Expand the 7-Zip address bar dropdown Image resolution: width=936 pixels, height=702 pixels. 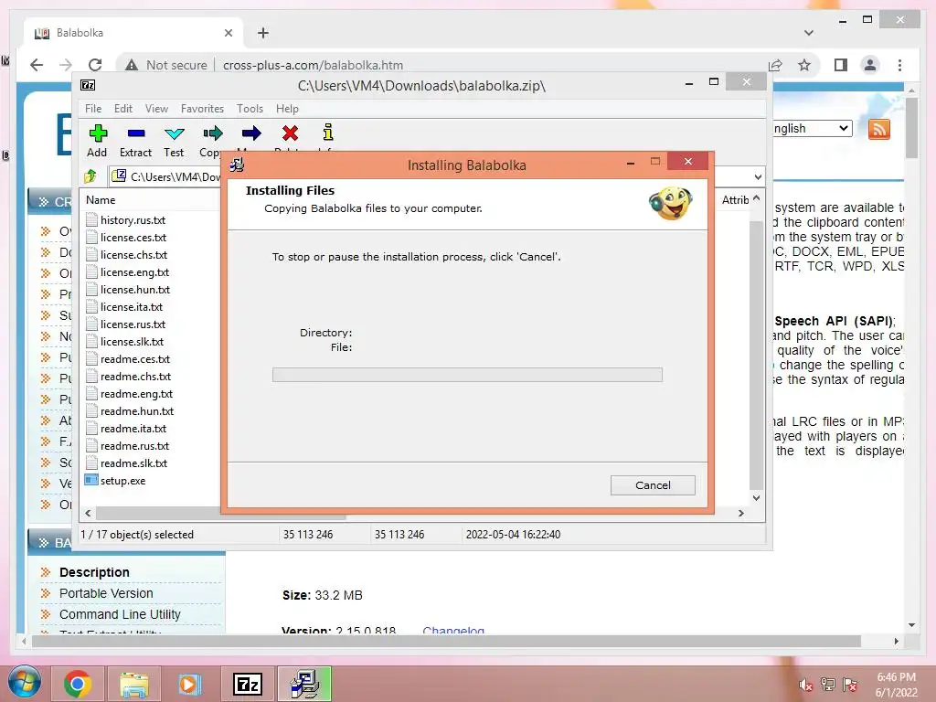tap(758, 176)
